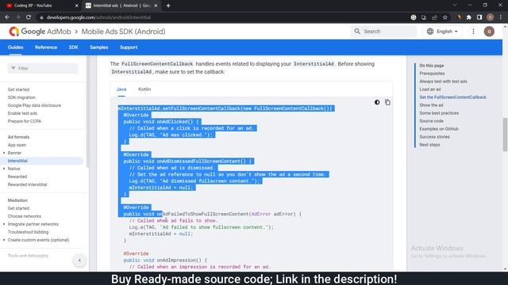Click the browser address bar URL
The image size is (508, 285).
[98, 17]
